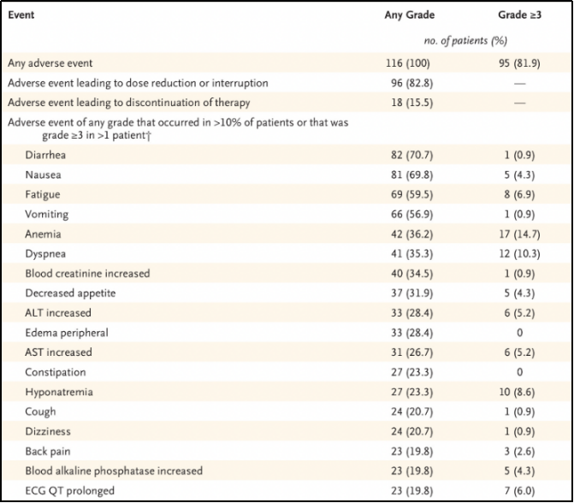574x503 pixels.
Task: Select the "Diarrhea" row label
Action: click(46, 156)
